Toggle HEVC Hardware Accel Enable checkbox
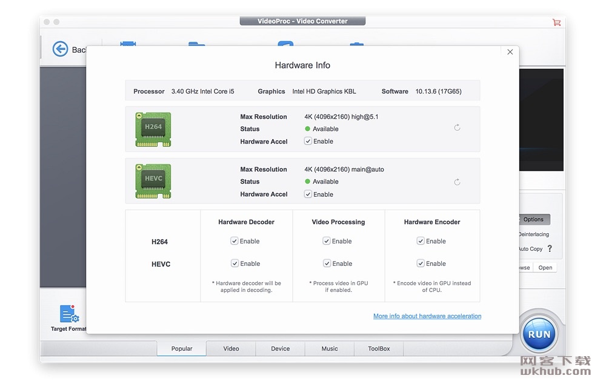This screenshot has width=606, height=387. 308,194
